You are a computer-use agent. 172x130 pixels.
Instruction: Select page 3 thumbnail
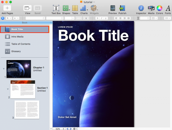point(27,110)
